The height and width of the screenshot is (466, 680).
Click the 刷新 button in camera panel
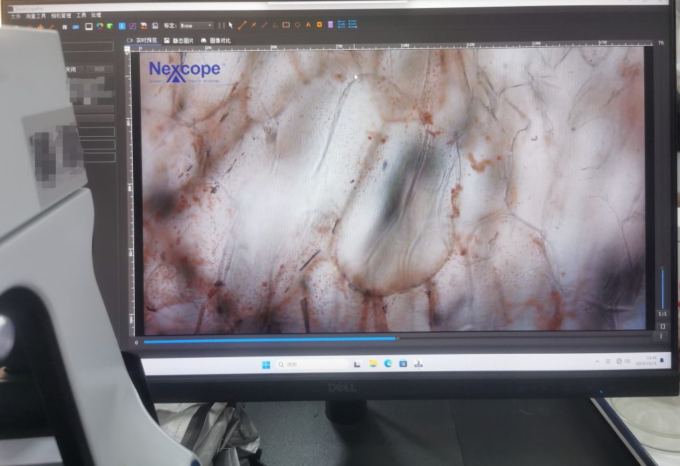point(99,69)
